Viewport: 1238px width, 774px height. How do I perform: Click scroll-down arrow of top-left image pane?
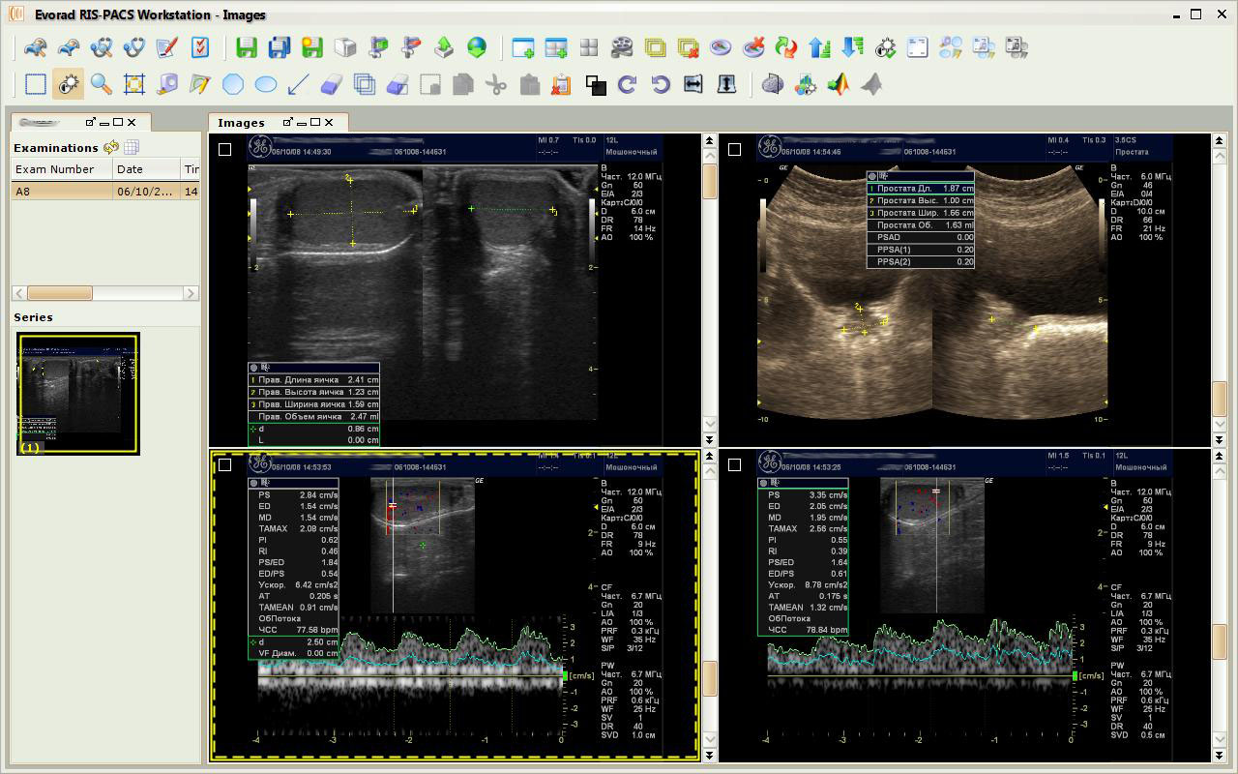pos(709,424)
